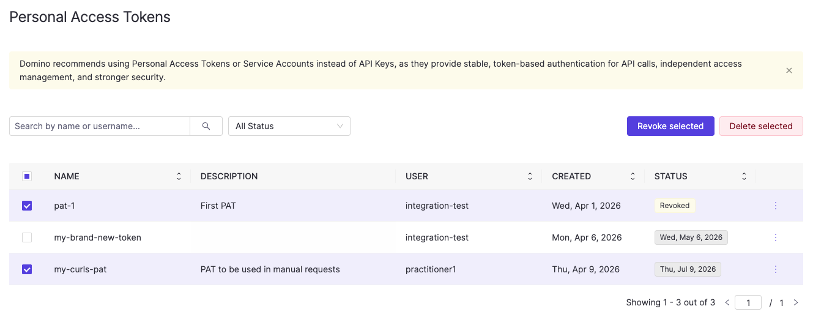
Task: Sort by NAME column sort arrows
Action: click(x=179, y=176)
